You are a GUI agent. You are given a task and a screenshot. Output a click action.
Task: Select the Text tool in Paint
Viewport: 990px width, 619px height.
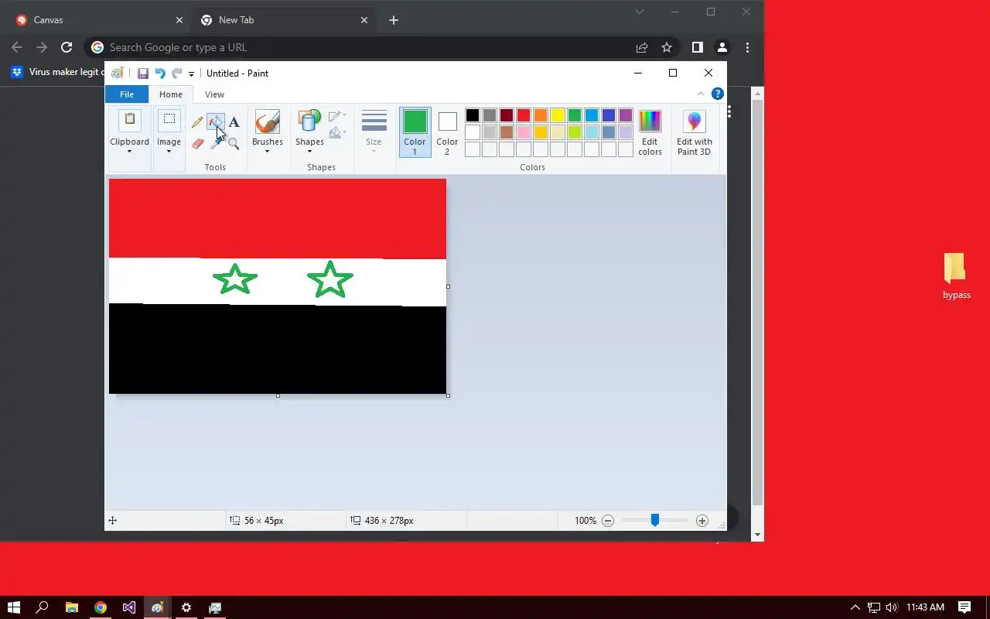click(234, 121)
